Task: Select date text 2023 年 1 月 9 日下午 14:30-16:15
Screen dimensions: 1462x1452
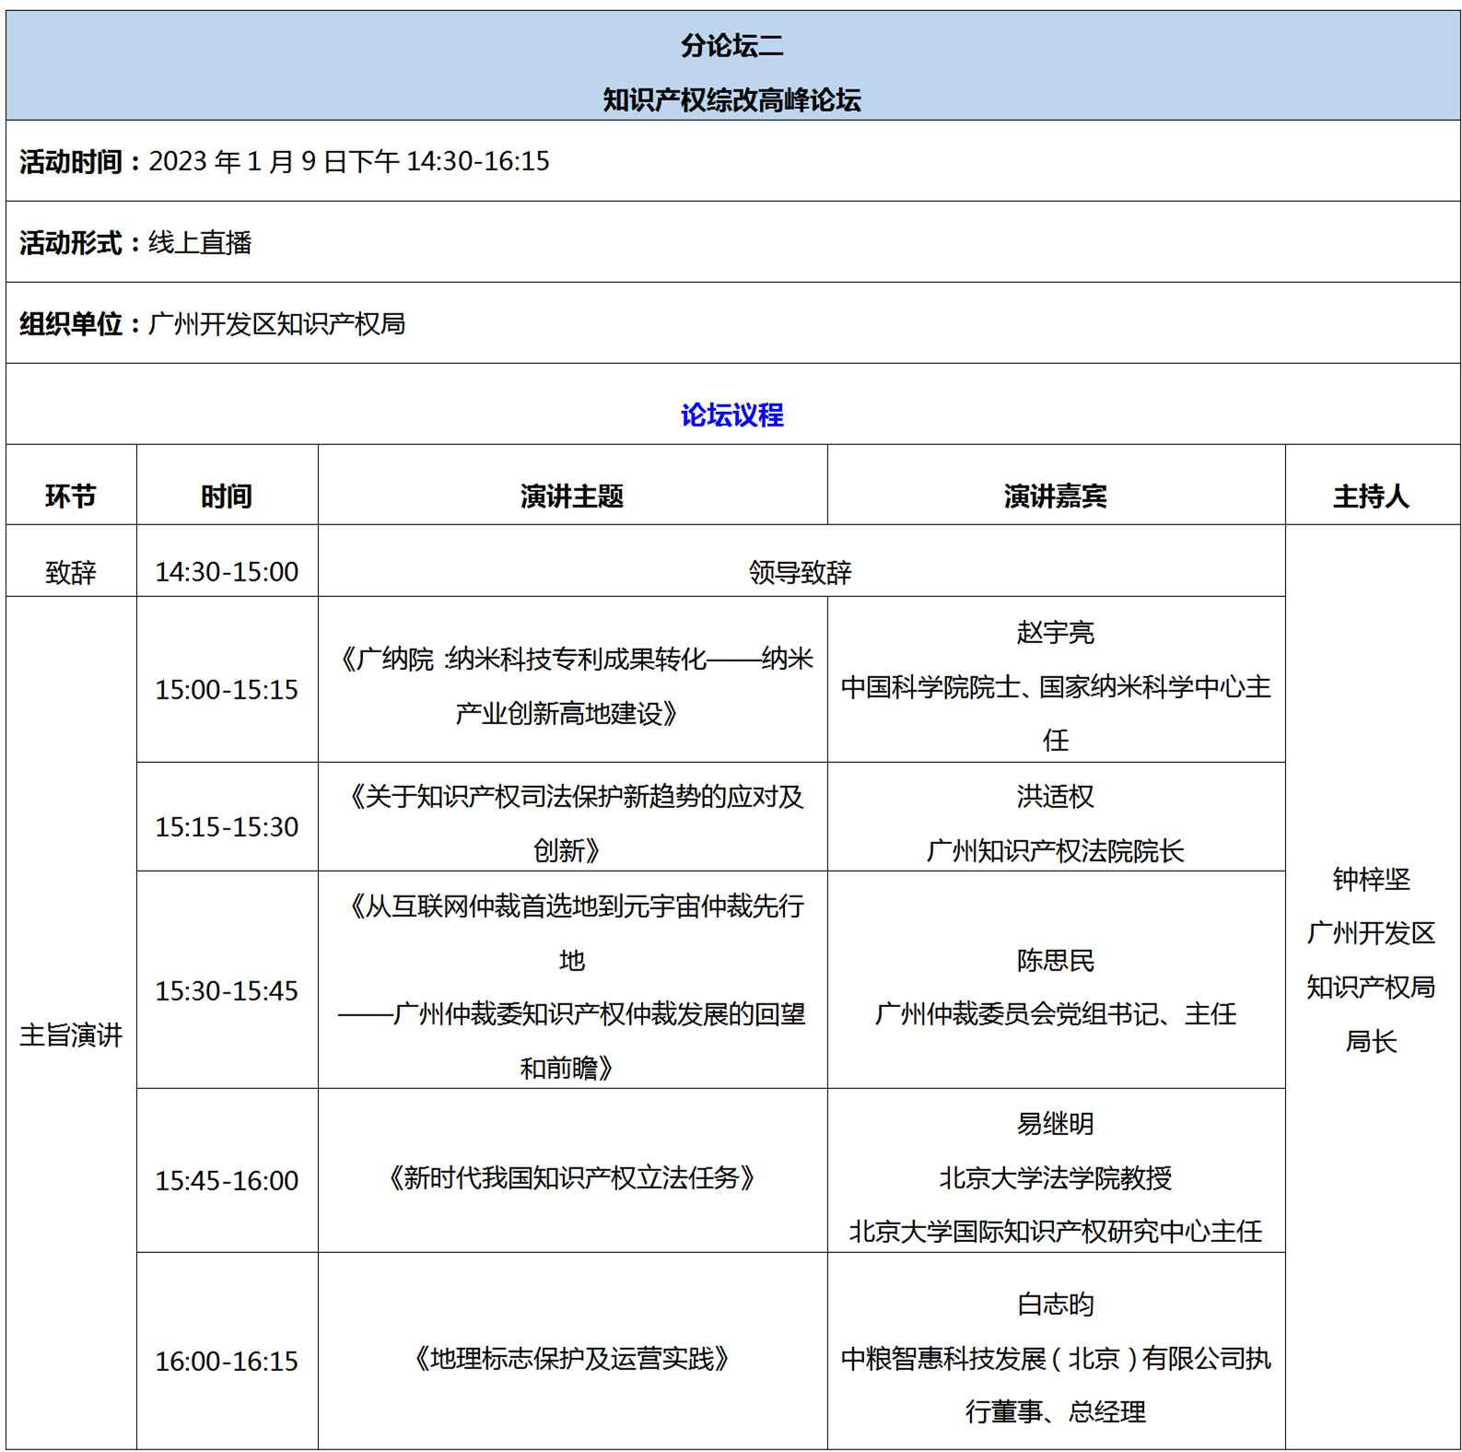Action: click(x=349, y=161)
